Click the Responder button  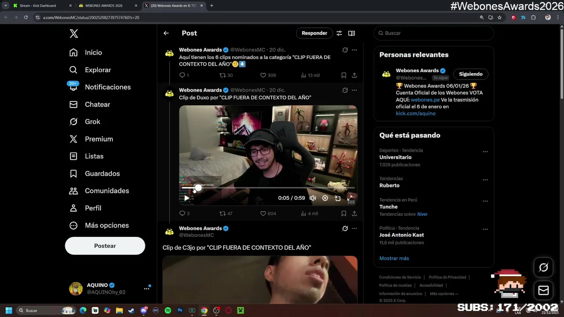(x=314, y=33)
